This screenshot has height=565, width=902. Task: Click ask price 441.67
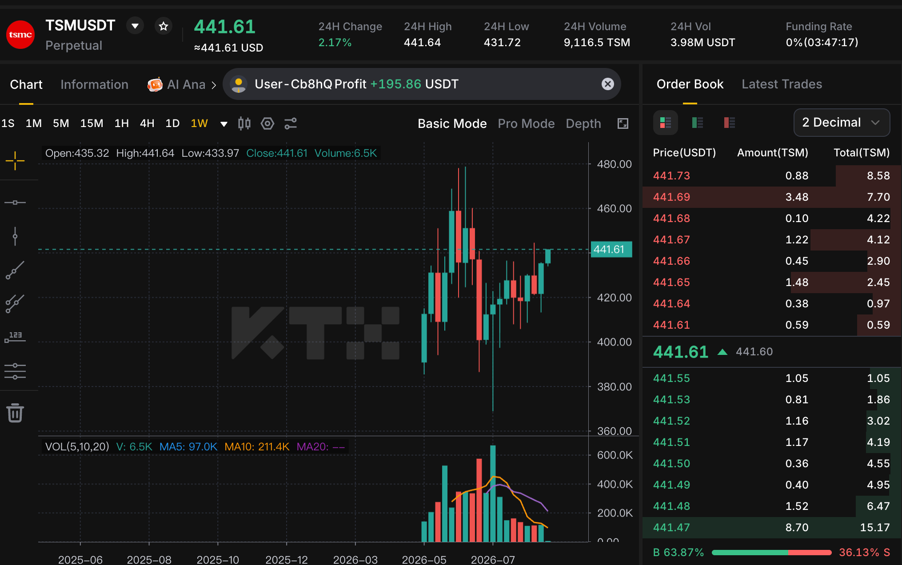point(671,239)
